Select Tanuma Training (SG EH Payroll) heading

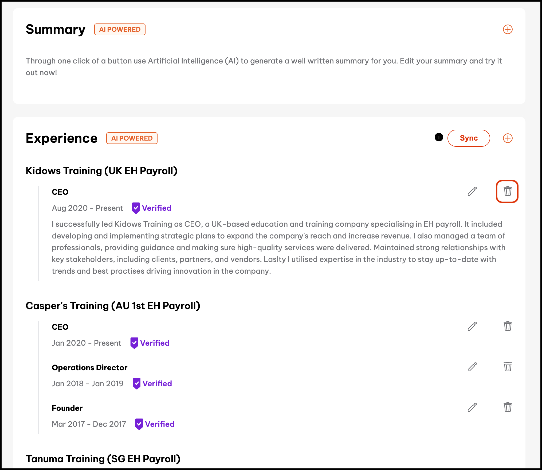pyautogui.click(x=103, y=459)
